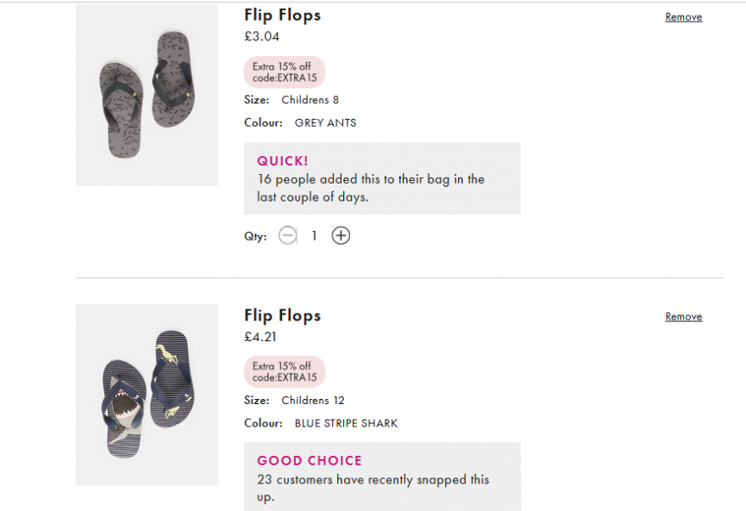Open the Blue Stripe Shark flip flops image
Screen dimensions: 746x511
[147, 395]
